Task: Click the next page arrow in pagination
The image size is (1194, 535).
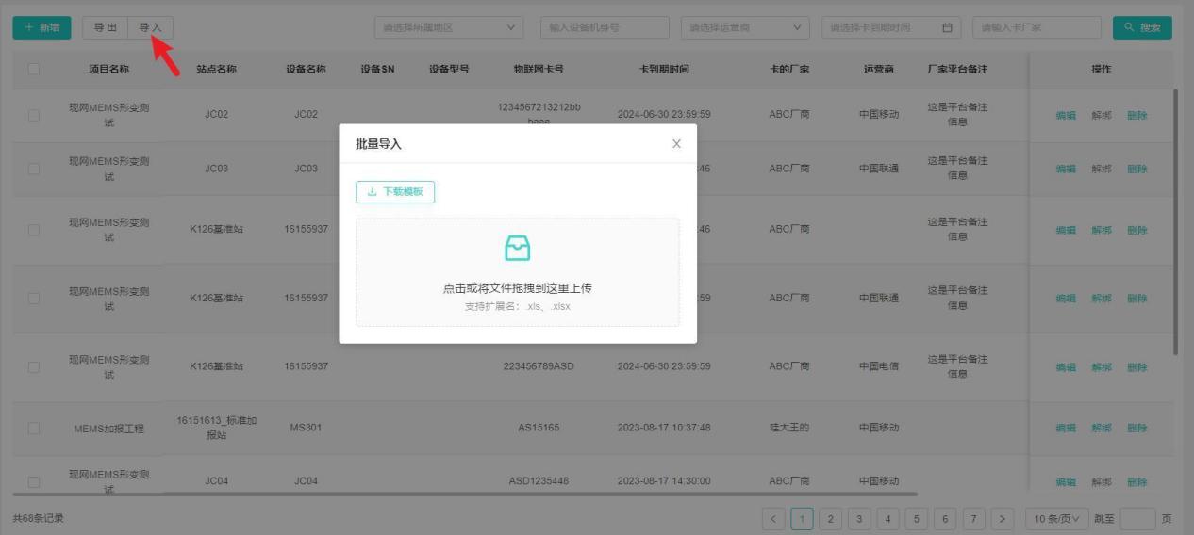Action: pyautogui.click(x=1002, y=518)
